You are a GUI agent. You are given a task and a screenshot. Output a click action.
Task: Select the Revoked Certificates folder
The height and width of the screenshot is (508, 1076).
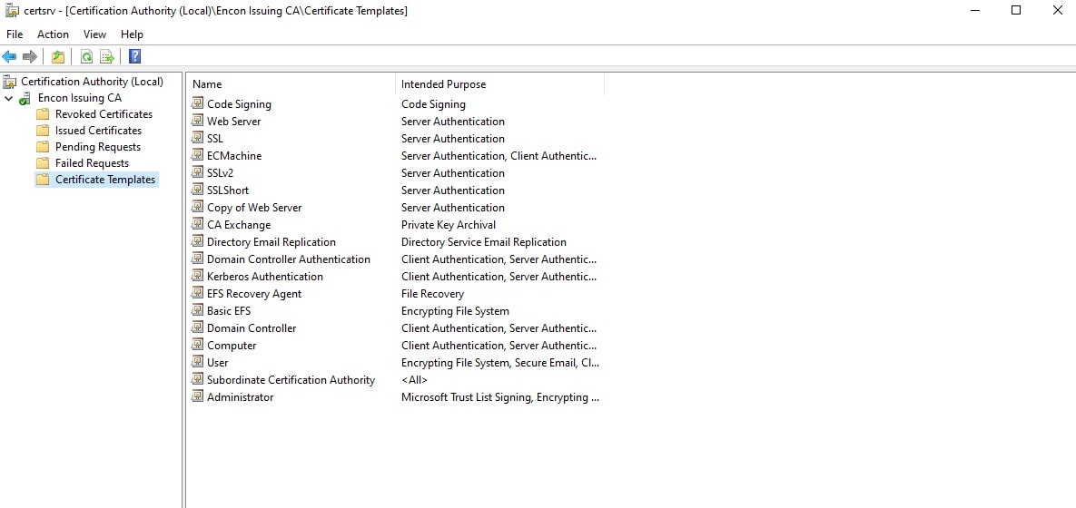tap(104, 114)
